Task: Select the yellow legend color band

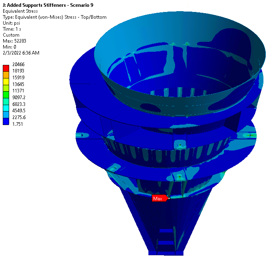Action: (6, 81)
